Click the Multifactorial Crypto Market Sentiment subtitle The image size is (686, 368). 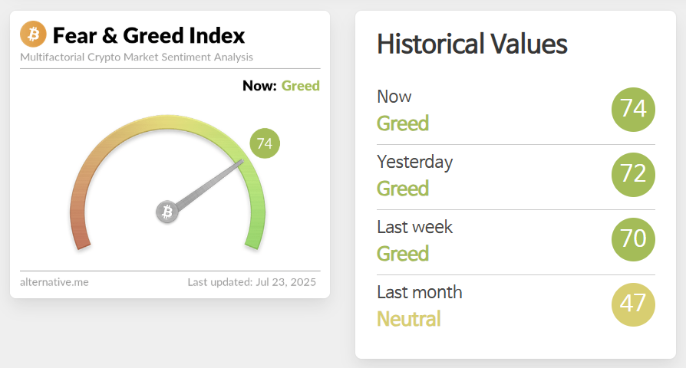pyautogui.click(x=137, y=58)
